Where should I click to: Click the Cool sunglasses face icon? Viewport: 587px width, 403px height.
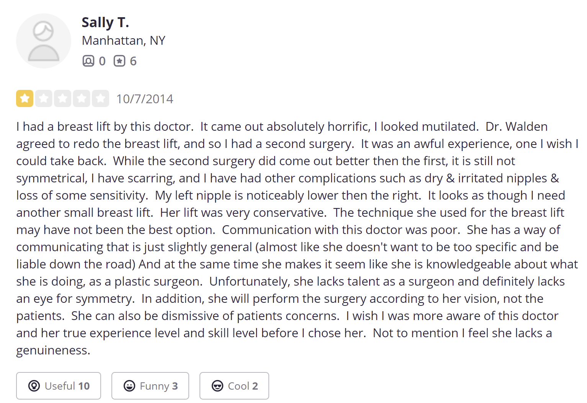pyautogui.click(x=217, y=386)
